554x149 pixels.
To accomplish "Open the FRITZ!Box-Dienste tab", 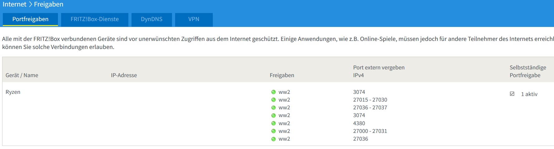I will pyautogui.click(x=94, y=19).
